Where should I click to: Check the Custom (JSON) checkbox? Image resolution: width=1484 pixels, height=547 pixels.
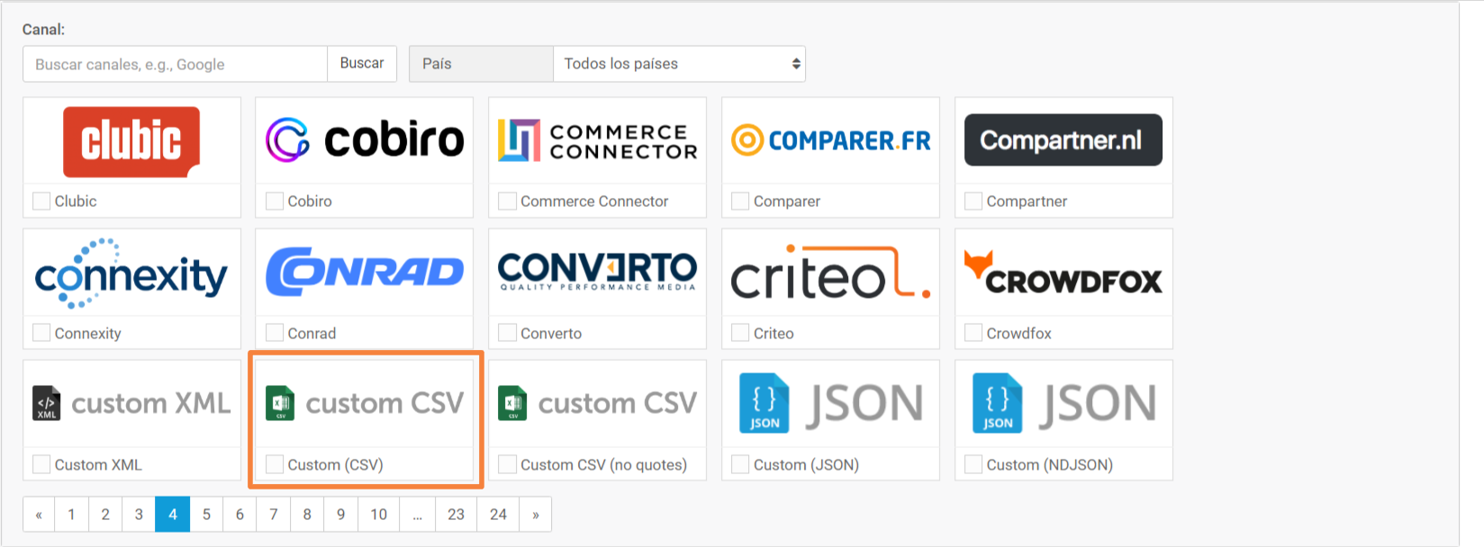740,464
